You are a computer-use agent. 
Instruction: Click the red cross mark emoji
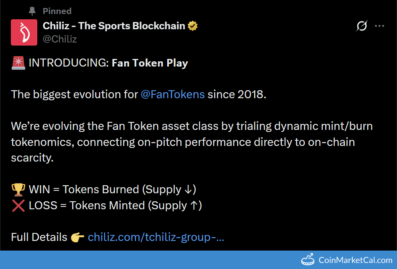18,205
